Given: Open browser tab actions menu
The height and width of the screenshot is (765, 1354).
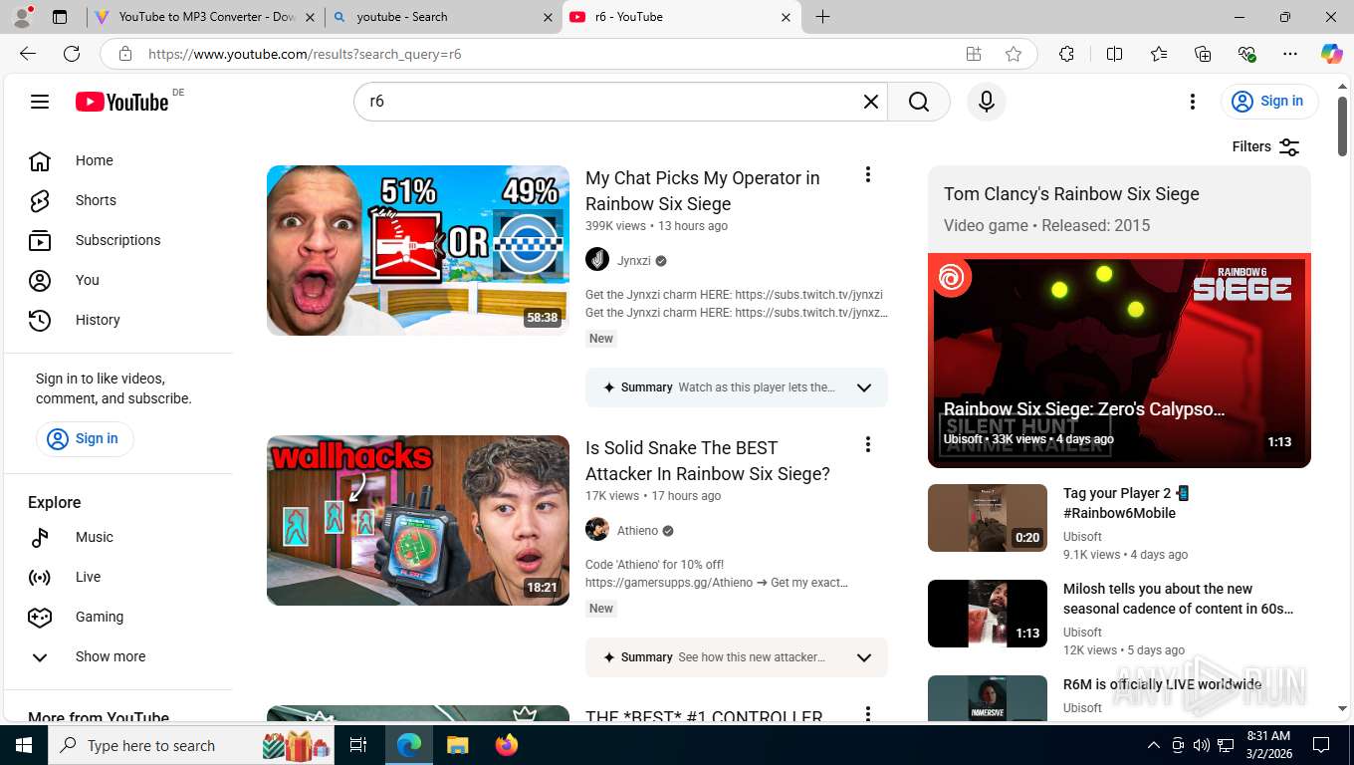Looking at the screenshot, I should tap(60, 17).
